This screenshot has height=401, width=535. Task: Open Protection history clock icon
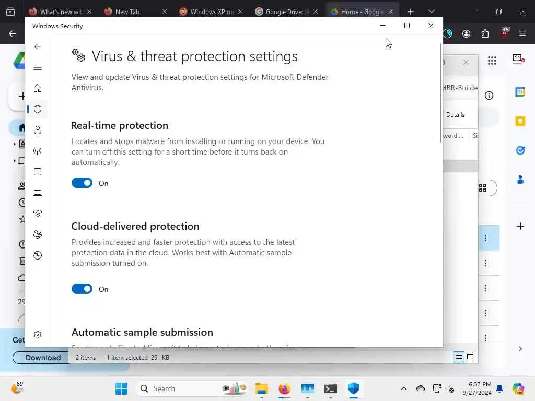pyautogui.click(x=38, y=255)
